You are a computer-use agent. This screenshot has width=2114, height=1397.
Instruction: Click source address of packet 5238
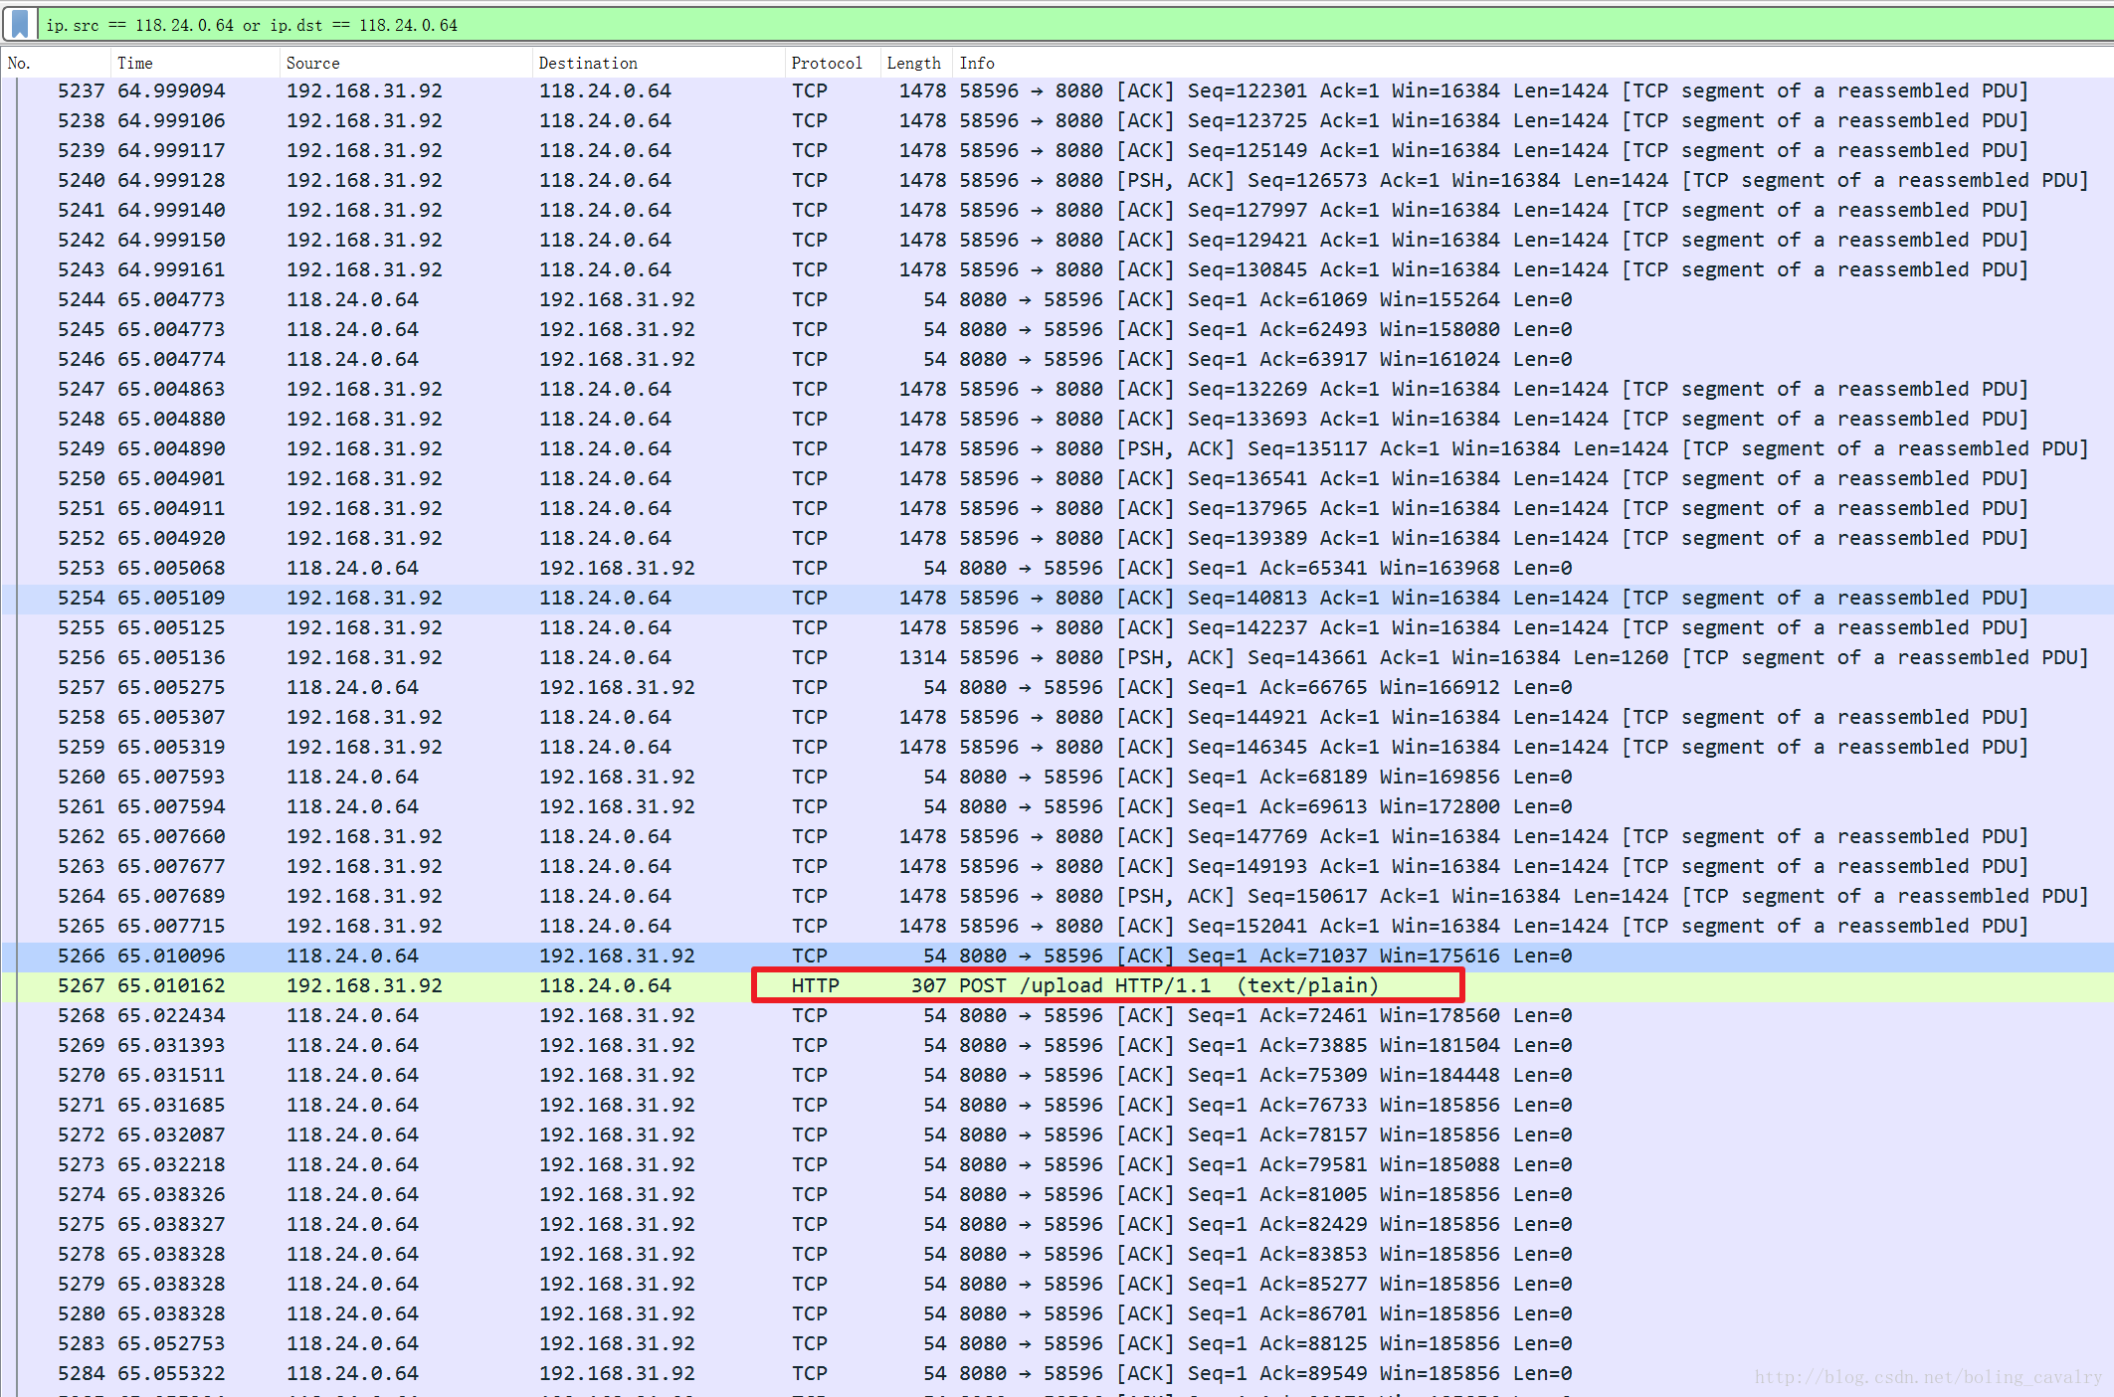(x=364, y=120)
